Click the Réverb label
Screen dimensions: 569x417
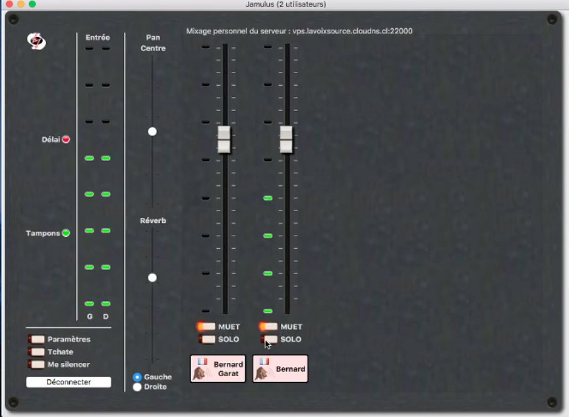(153, 220)
